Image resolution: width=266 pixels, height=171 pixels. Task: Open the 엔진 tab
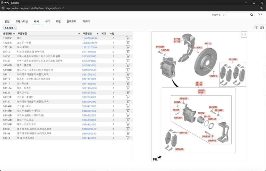click(x=7, y=21)
